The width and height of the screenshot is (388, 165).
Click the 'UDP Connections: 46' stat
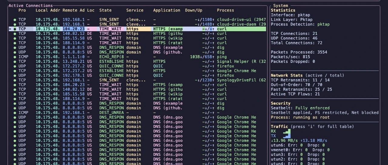pos(294,38)
